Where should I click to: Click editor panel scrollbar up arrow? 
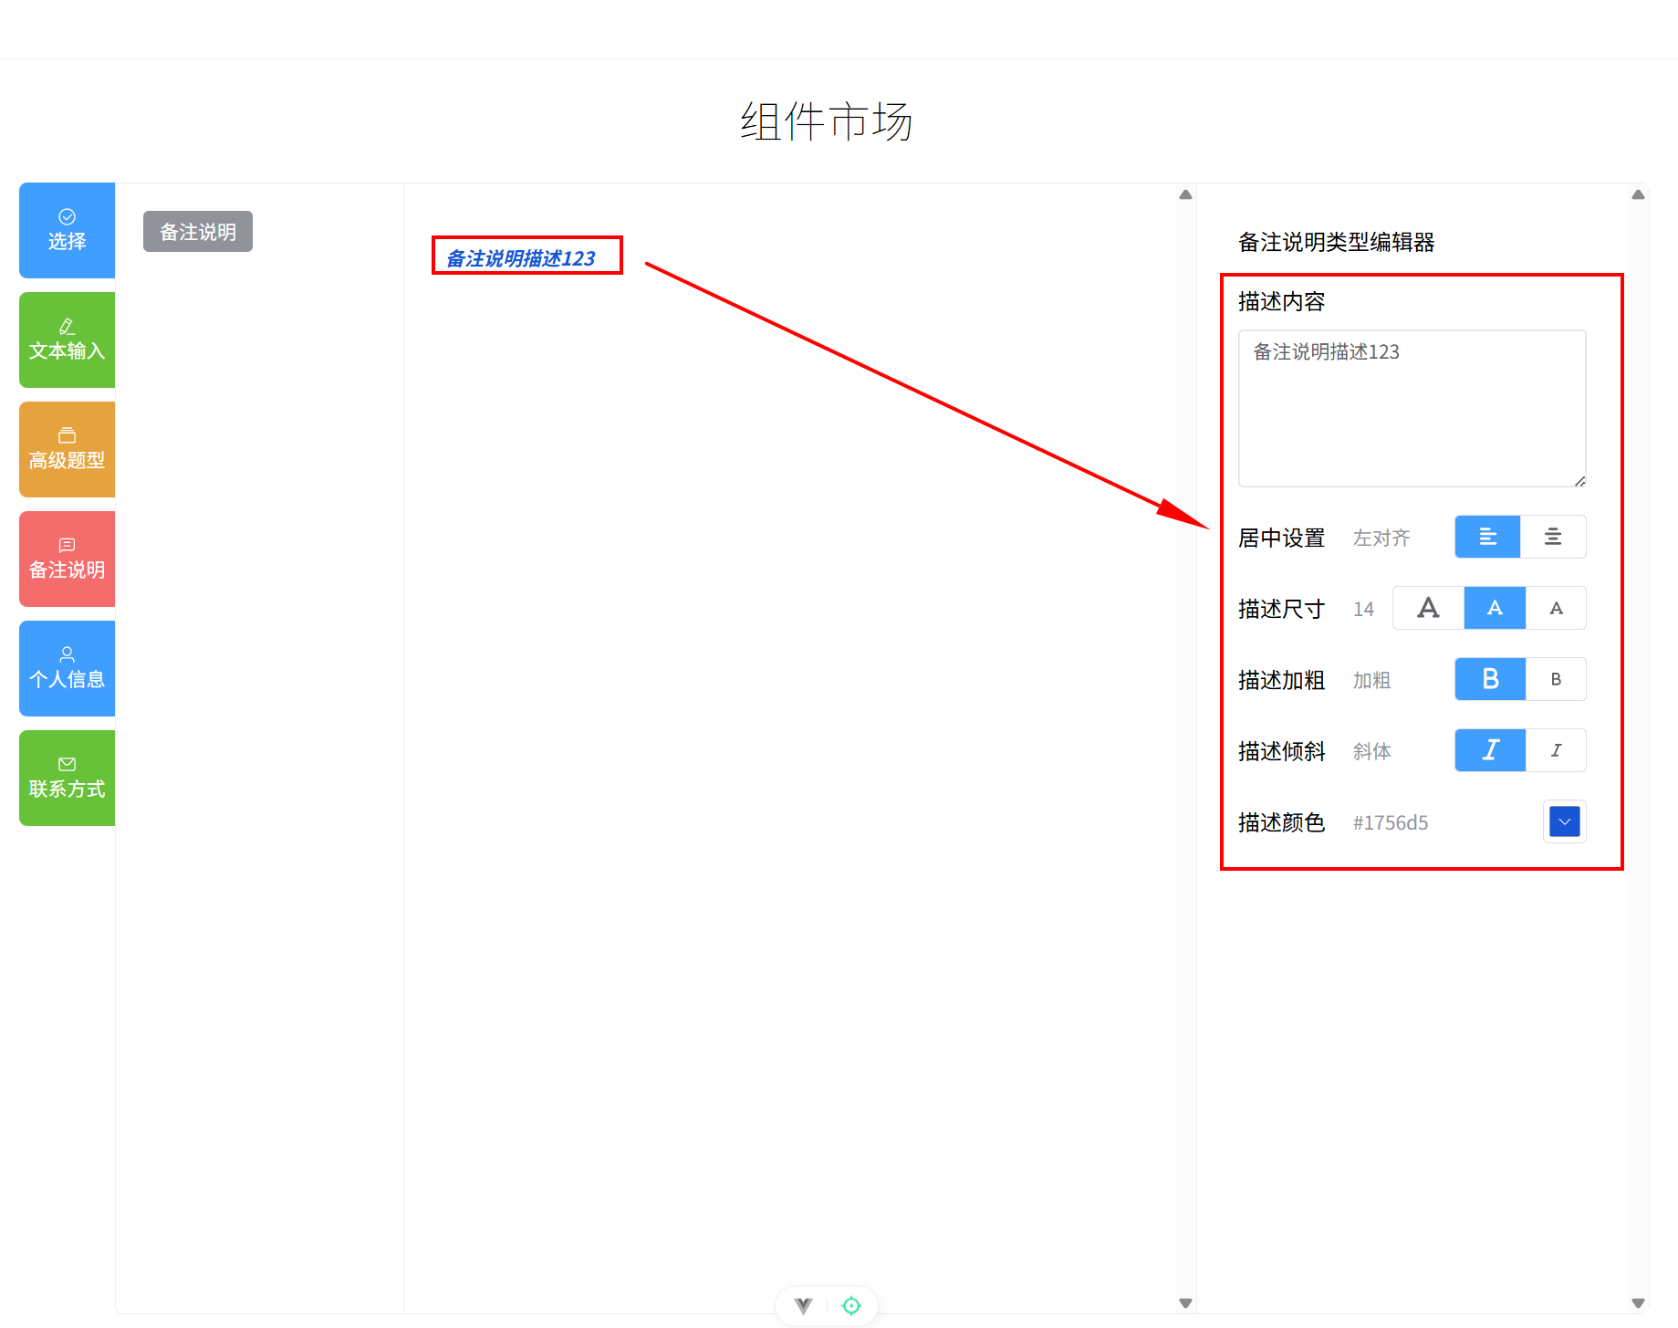click(x=1638, y=194)
